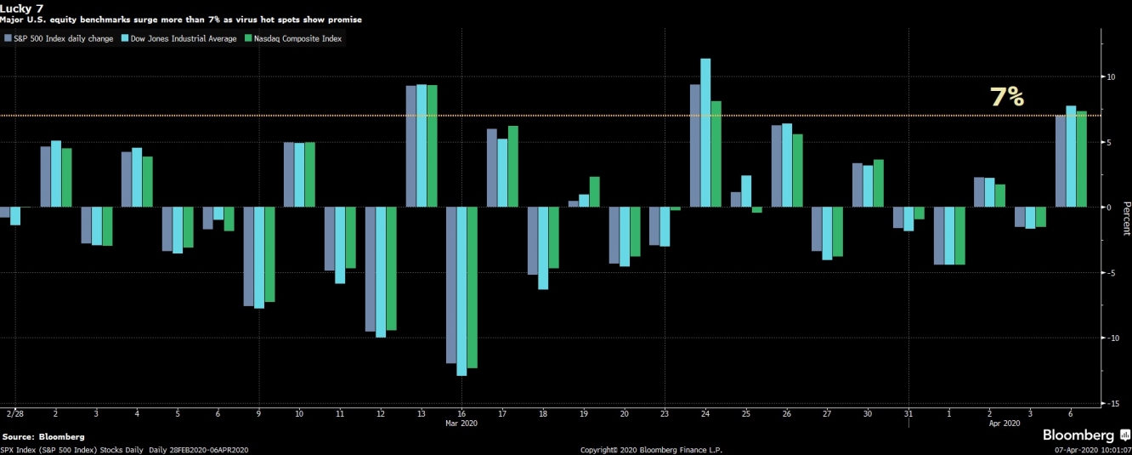Screen dimensions: 1132x455
Task: Click the Dow Jones legend color swatch
Action: [126, 38]
